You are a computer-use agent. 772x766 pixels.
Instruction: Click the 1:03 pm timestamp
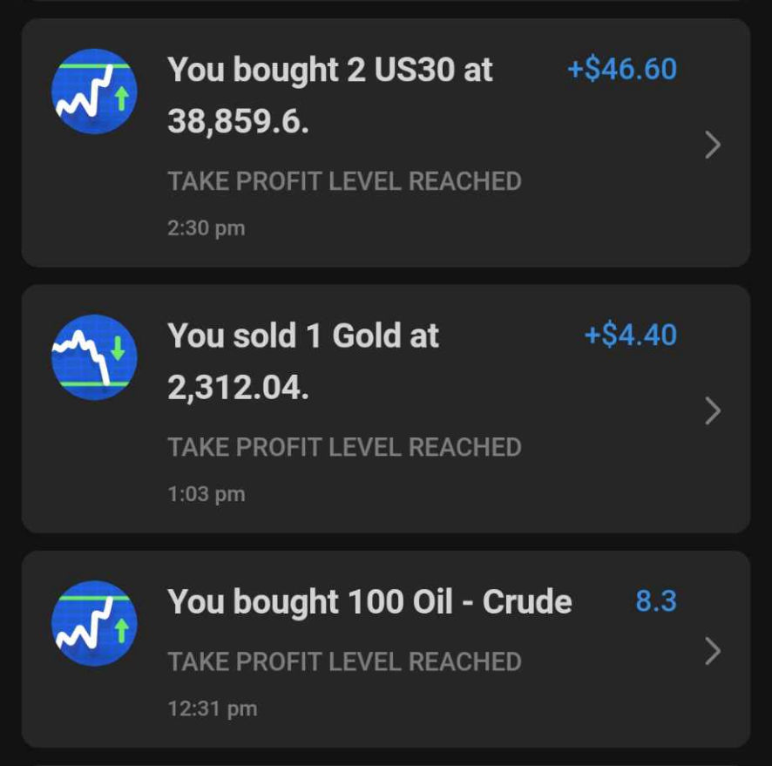pos(206,494)
